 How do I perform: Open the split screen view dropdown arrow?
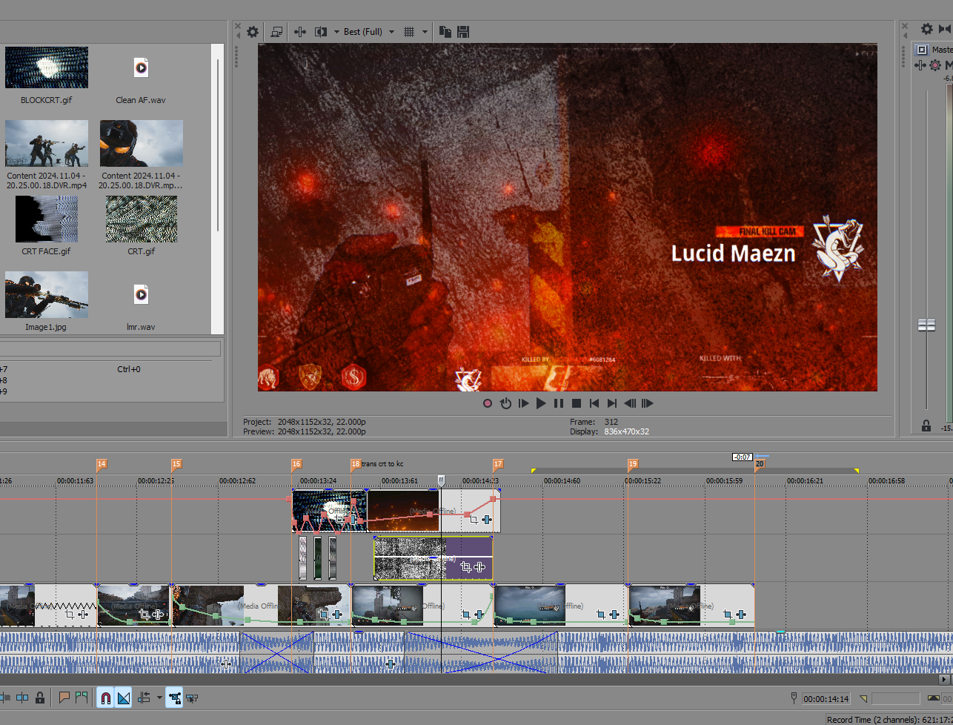pos(336,32)
